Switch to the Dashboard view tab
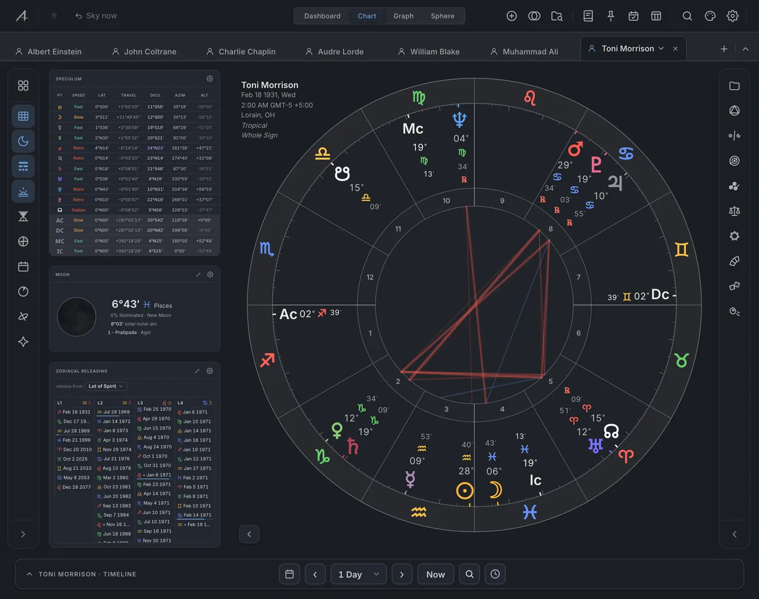Image resolution: width=759 pixels, height=599 pixels. 322,16
